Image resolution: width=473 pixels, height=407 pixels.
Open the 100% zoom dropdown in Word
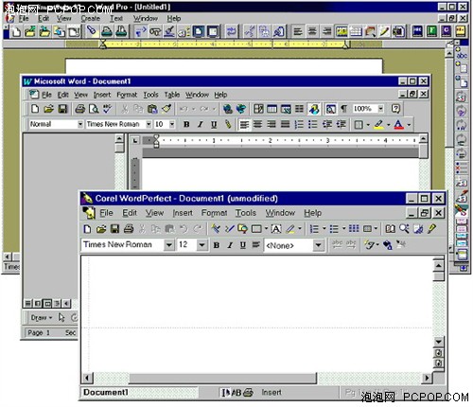pyautogui.click(x=381, y=109)
